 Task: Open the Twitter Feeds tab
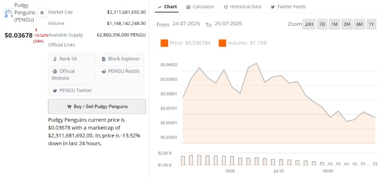click(x=288, y=7)
